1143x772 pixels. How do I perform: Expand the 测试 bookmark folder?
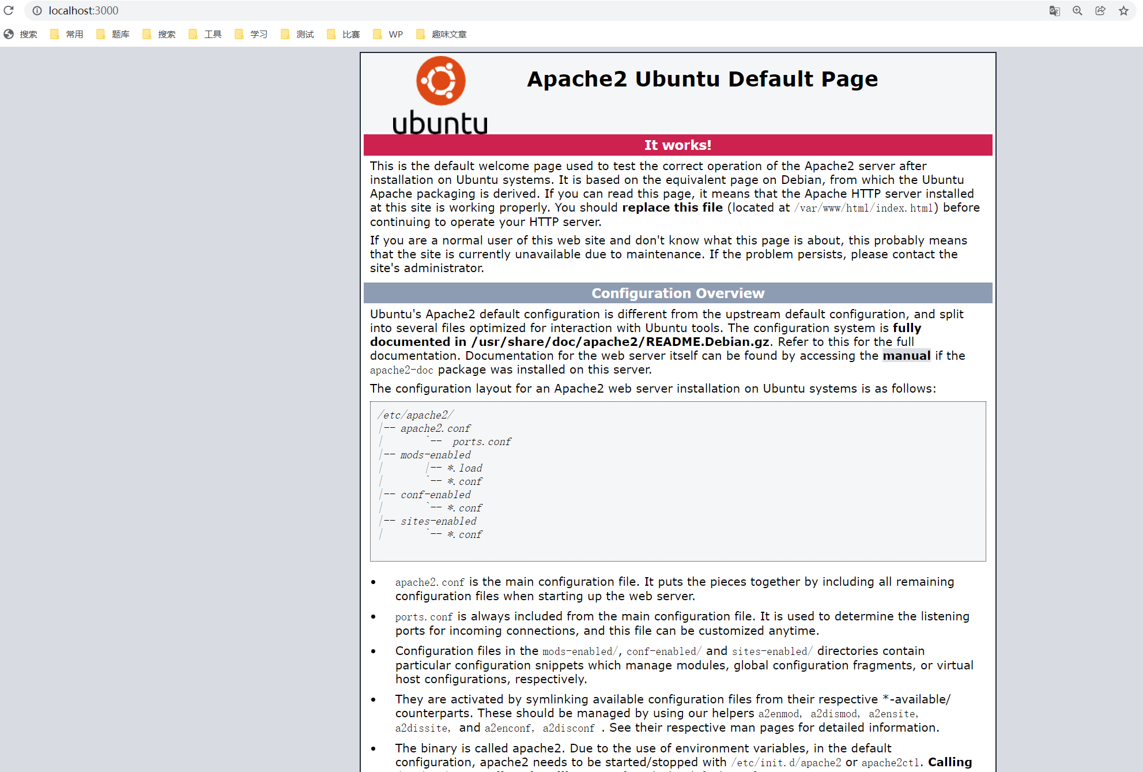pyautogui.click(x=297, y=34)
